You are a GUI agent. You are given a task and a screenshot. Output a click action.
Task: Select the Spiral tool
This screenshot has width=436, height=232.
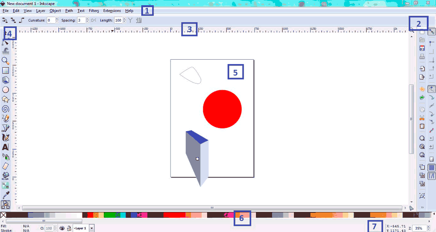pos(6,109)
